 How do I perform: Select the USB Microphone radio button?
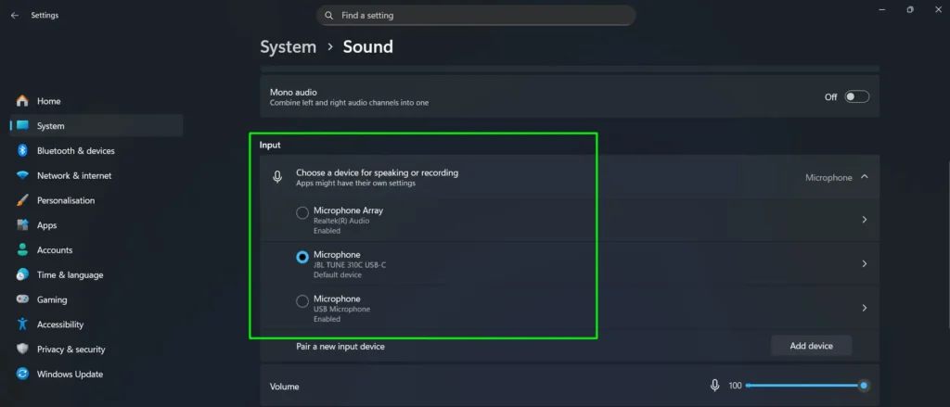click(x=302, y=301)
